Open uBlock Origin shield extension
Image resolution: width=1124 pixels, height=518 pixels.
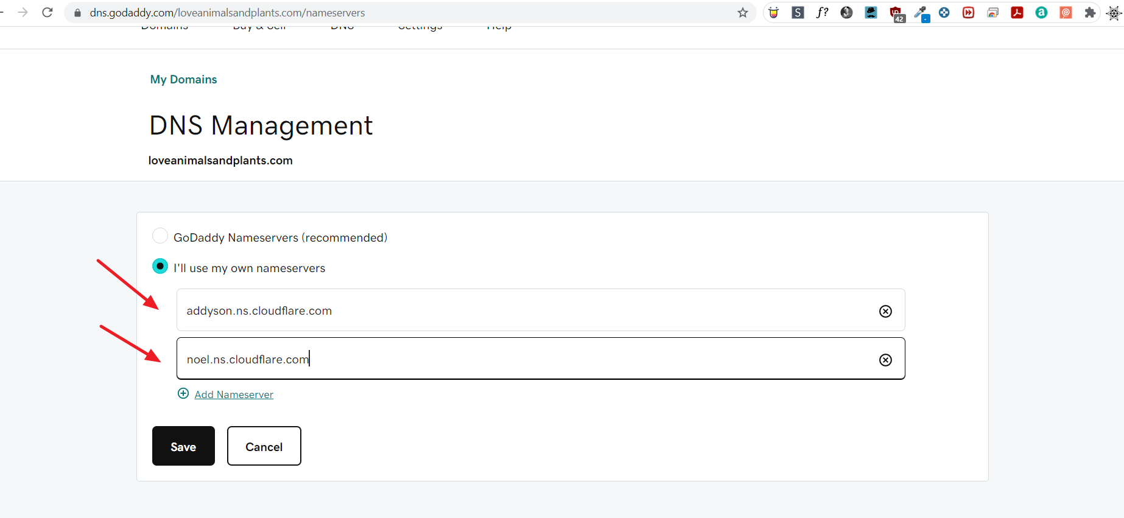[896, 13]
